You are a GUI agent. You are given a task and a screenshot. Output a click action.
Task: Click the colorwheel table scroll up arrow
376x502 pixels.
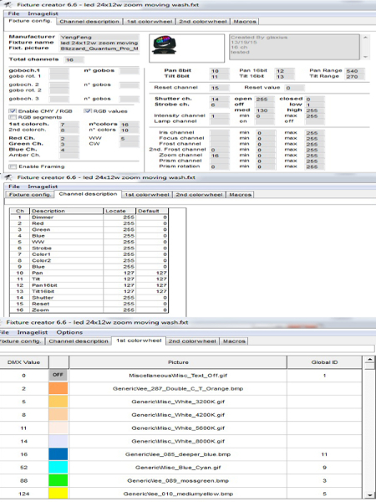(x=369, y=359)
